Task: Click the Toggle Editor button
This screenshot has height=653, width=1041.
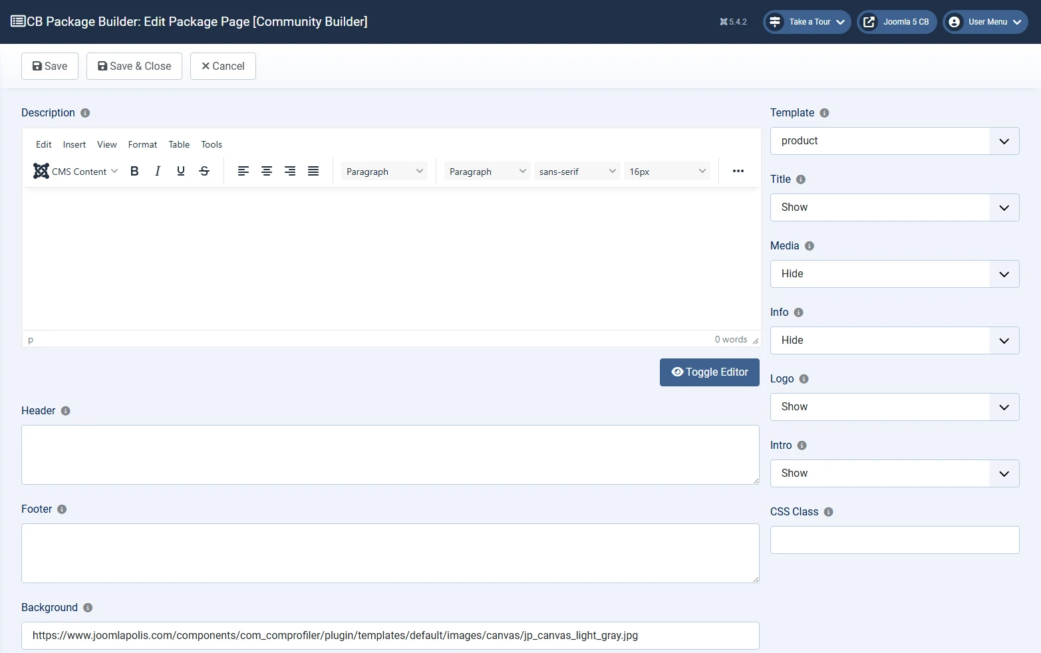Action: 709,372
